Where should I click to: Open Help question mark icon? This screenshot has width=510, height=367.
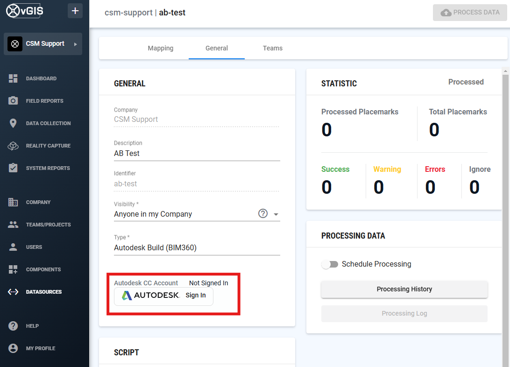coord(13,326)
